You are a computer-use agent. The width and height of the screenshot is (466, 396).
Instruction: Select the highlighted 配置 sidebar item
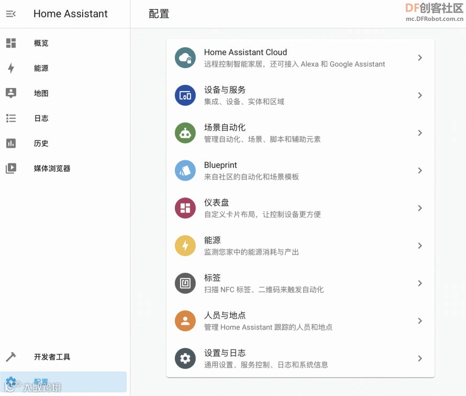point(63,382)
